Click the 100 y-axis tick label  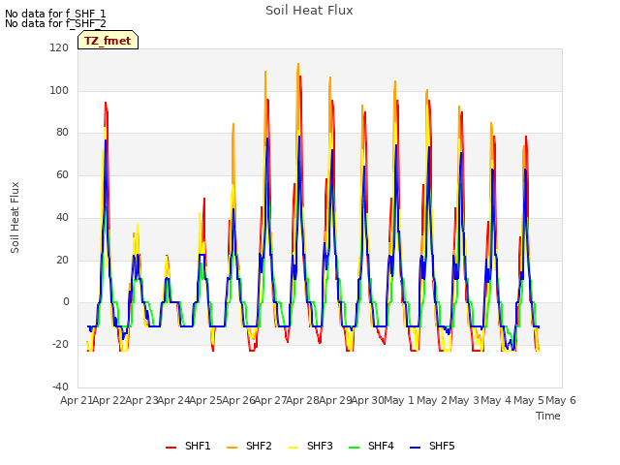coord(59,90)
